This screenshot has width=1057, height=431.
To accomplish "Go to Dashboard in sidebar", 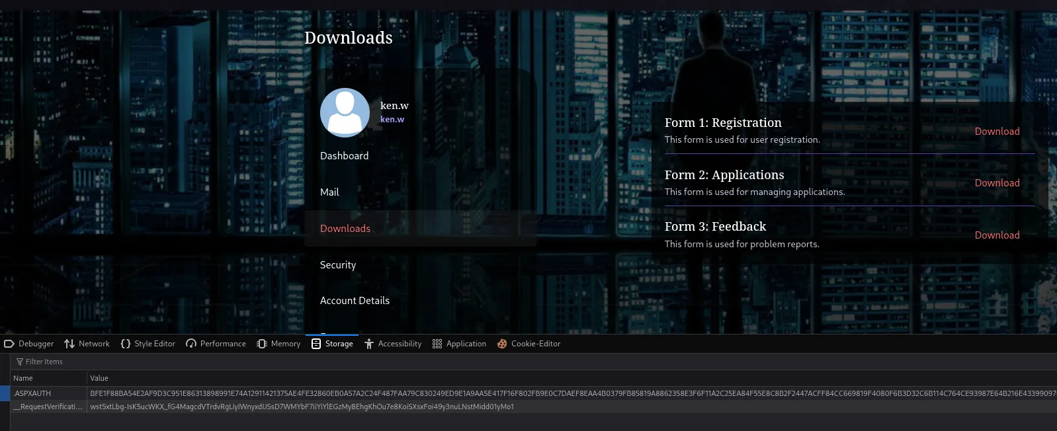I will coord(344,156).
